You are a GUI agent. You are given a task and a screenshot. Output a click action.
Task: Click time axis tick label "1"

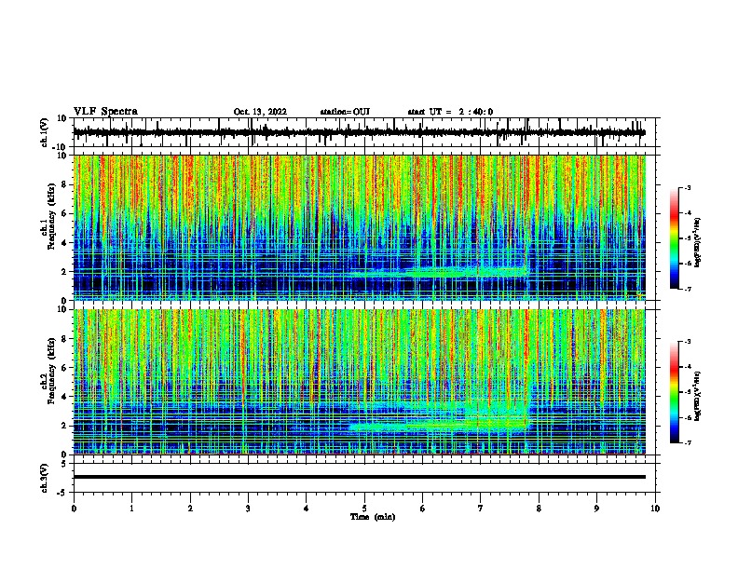pyautogui.click(x=131, y=509)
